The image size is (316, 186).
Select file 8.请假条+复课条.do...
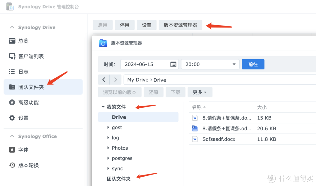tap(227, 118)
